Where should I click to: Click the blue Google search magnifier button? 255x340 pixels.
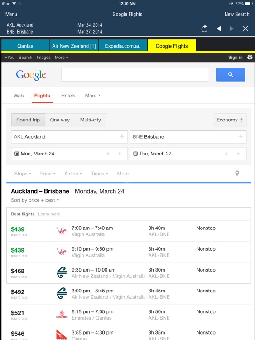coord(231,75)
